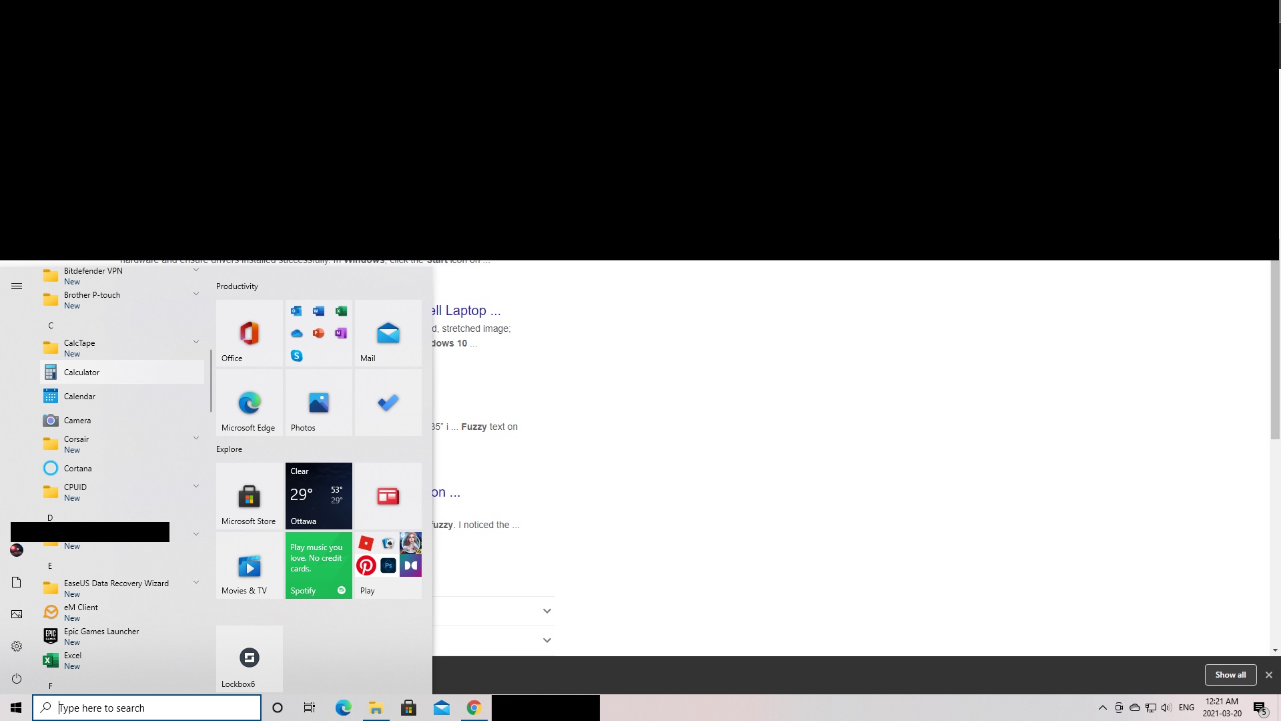Screen dimensions: 1281x721
Task: Open the Ottawa weather tile
Action: (319, 495)
